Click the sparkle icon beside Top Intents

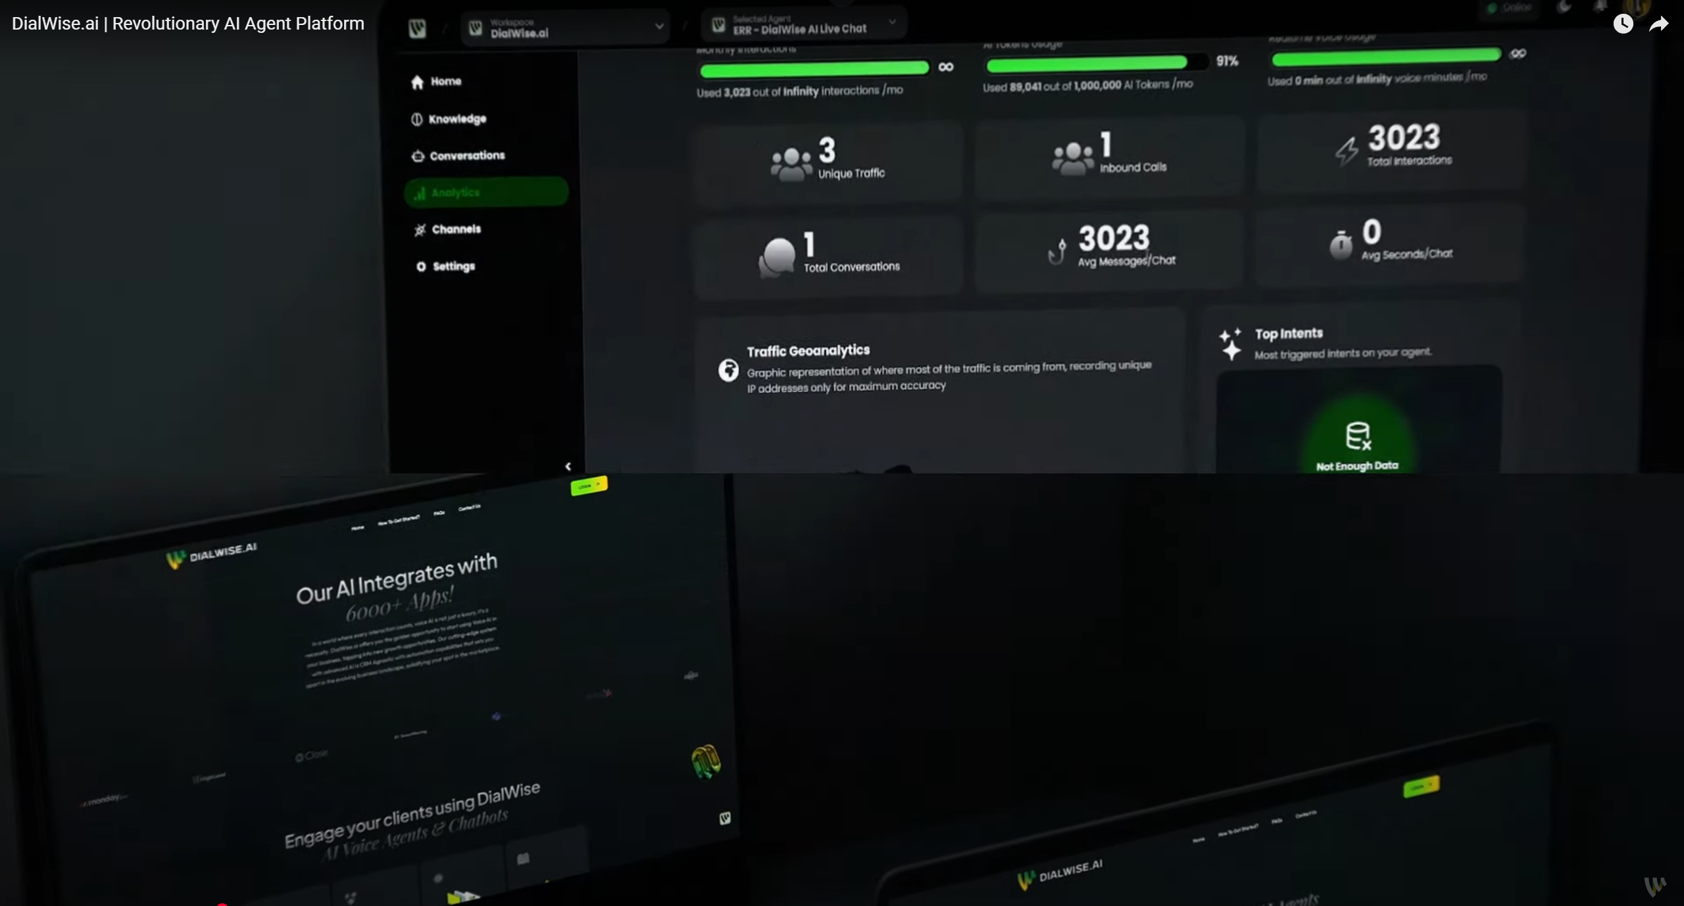pyautogui.click(x=1230, y=343)
